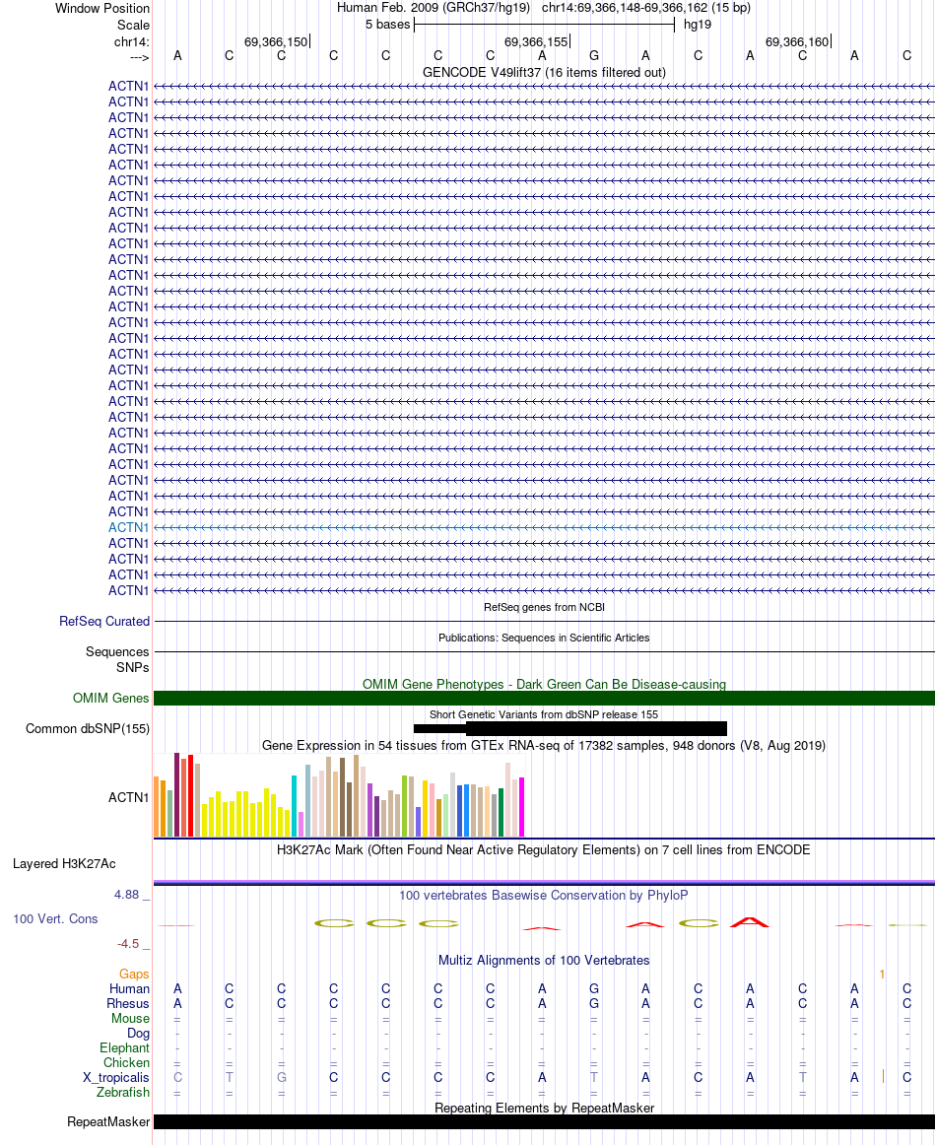Click the 69,366,160 ruler position
Viewport: 936px width, 1145px height.
tap(797, 41)
